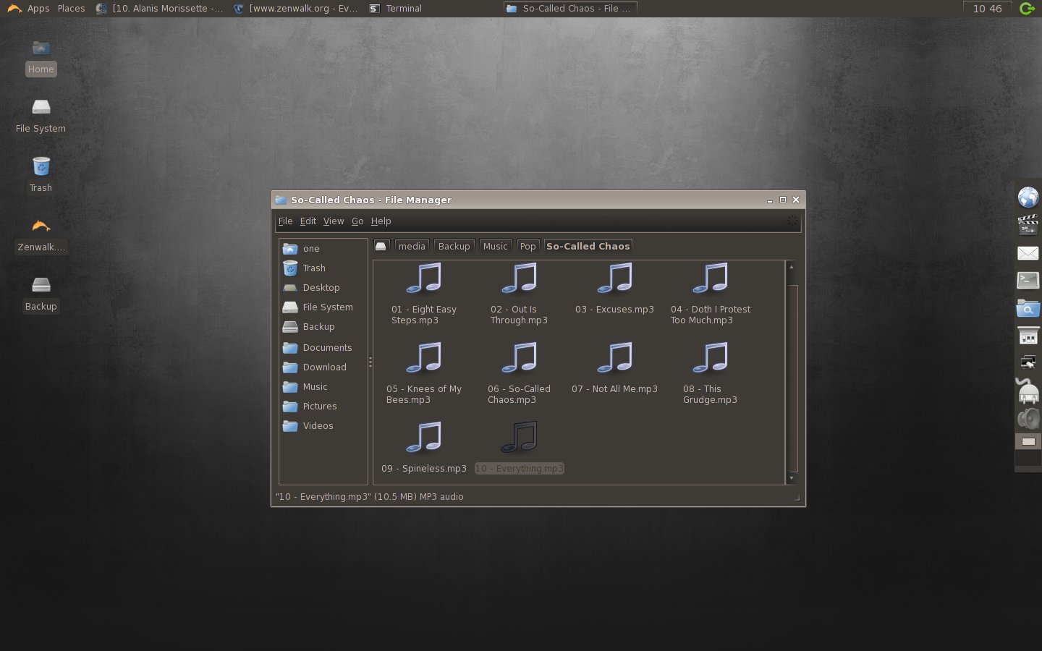Select the 08 - This Grudge.mp3 icon
1042x651 pixels.
[x=710, y=358]
